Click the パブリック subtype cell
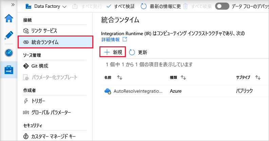269x141 pixels. pyautogui.click(x=244, y=91)
